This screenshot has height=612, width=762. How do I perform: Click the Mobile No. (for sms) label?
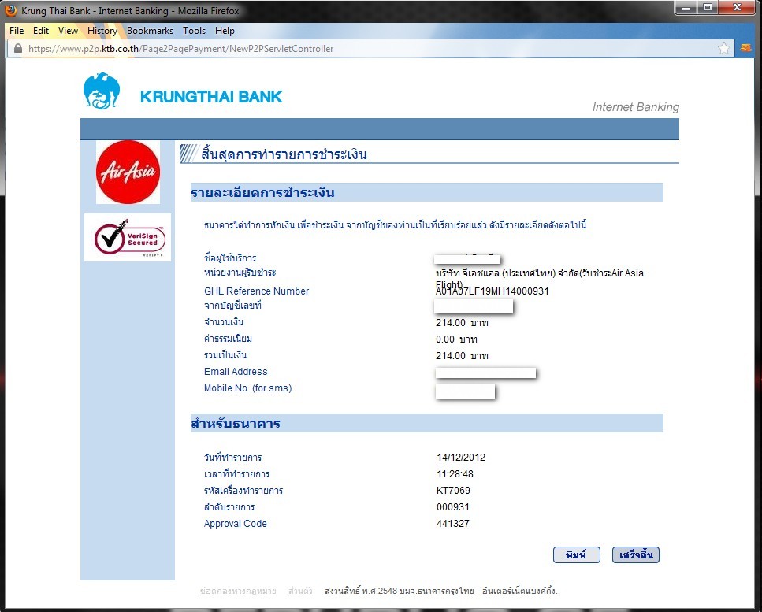[x=248, y=388]
